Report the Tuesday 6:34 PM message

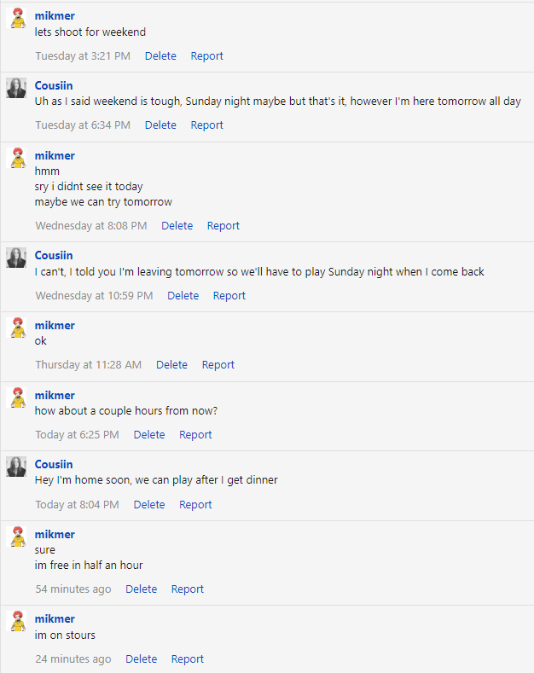[206, 125]
